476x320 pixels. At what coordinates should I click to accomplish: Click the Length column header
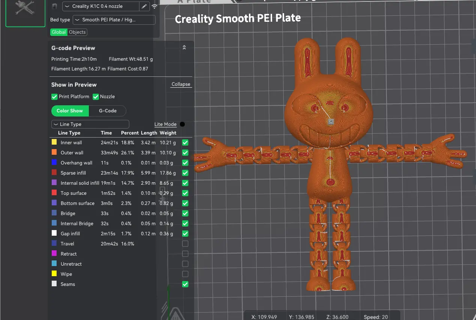coord(149,133)
